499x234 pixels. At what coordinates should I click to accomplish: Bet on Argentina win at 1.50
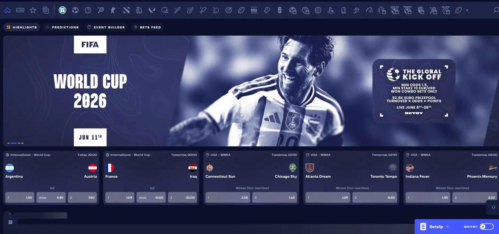click(x=20, y=198)
